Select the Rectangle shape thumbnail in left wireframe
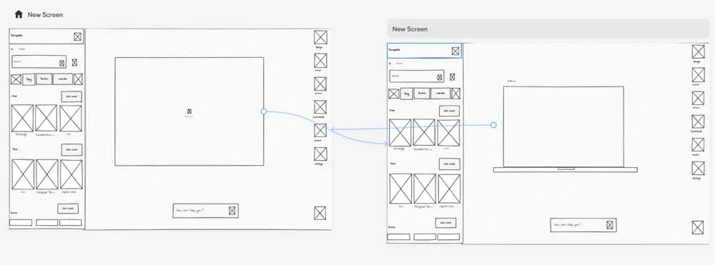715x265 pixels. (22, 118)
